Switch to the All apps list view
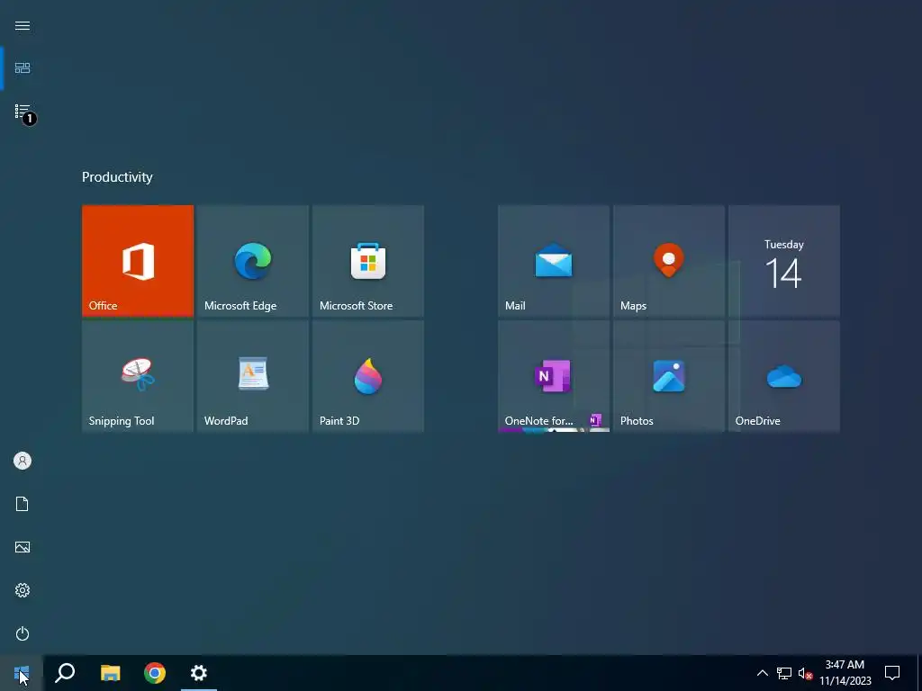922x691 pixels. click(x=23, y=111)
